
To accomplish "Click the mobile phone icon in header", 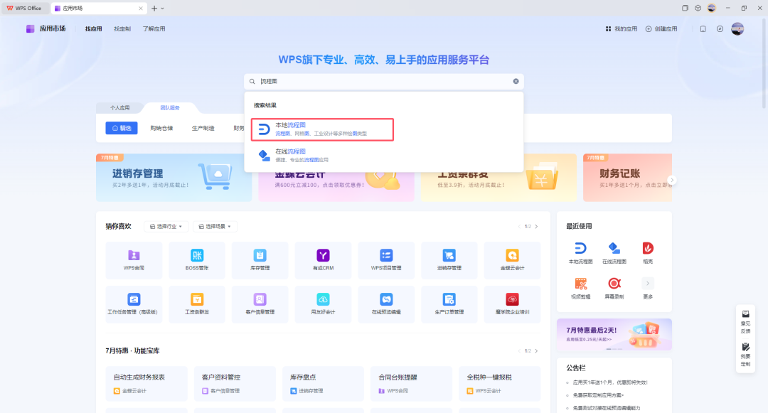I will [703, 29].
